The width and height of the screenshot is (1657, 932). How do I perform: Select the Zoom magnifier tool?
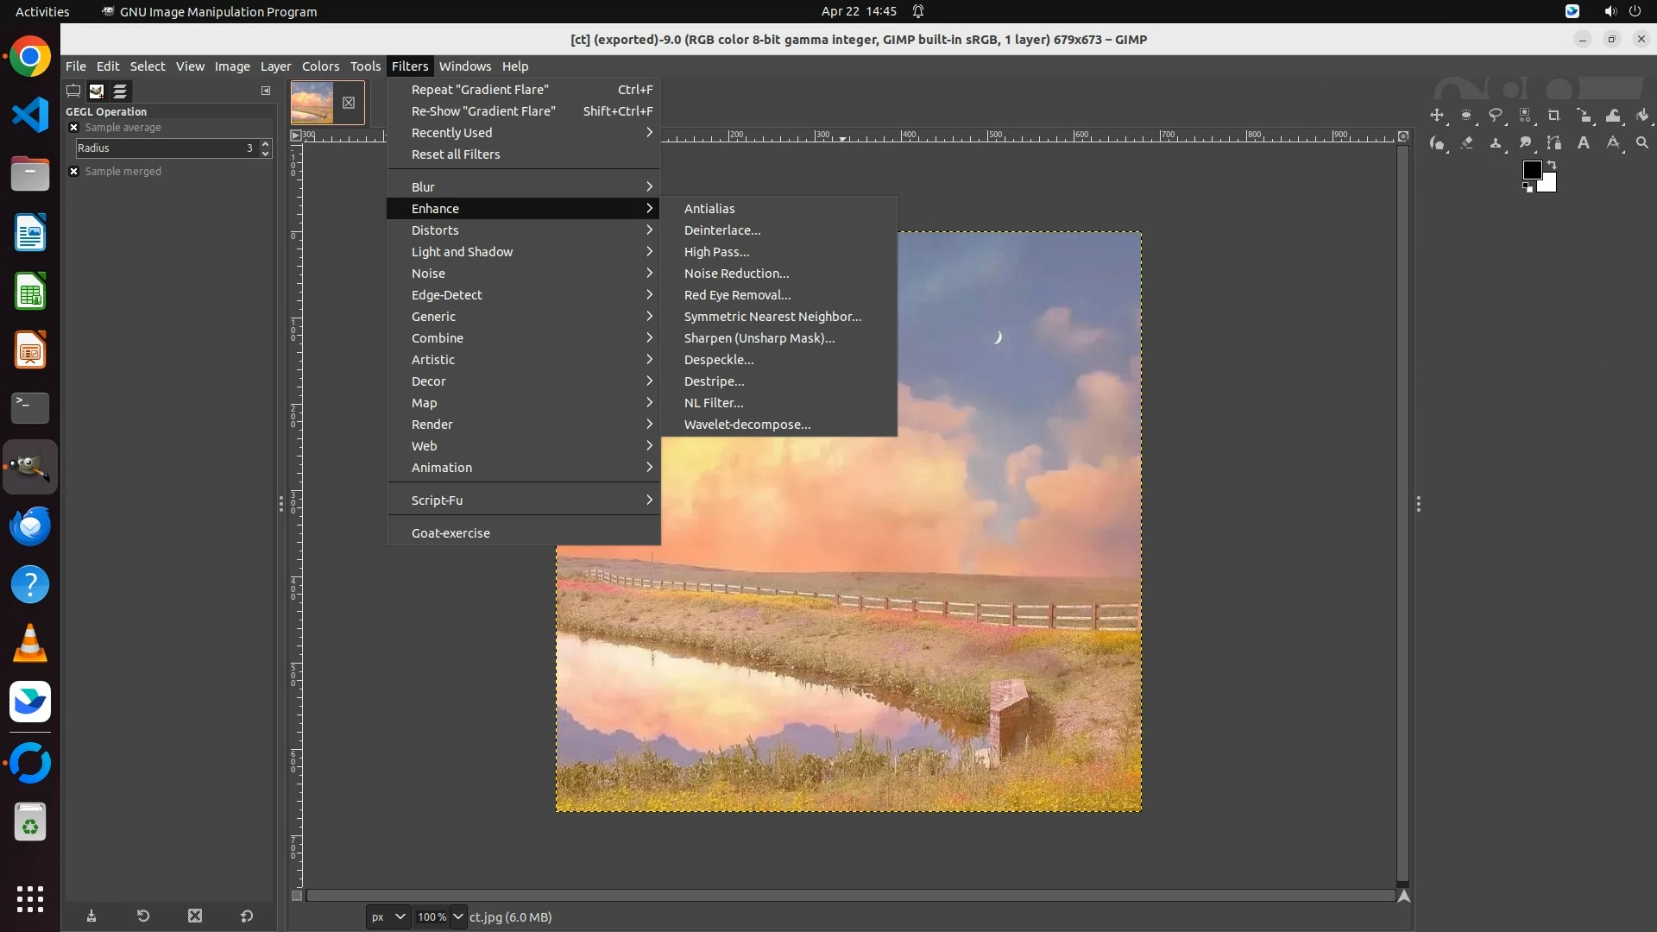(x=1642, y=143)
